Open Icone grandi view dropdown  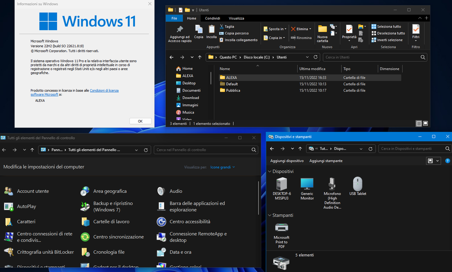222,167
